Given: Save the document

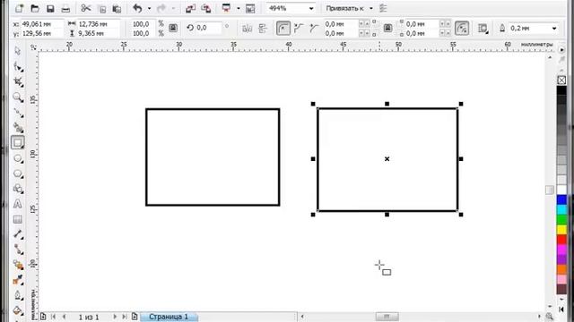Looking at the screenshot, I should [50, 8].
